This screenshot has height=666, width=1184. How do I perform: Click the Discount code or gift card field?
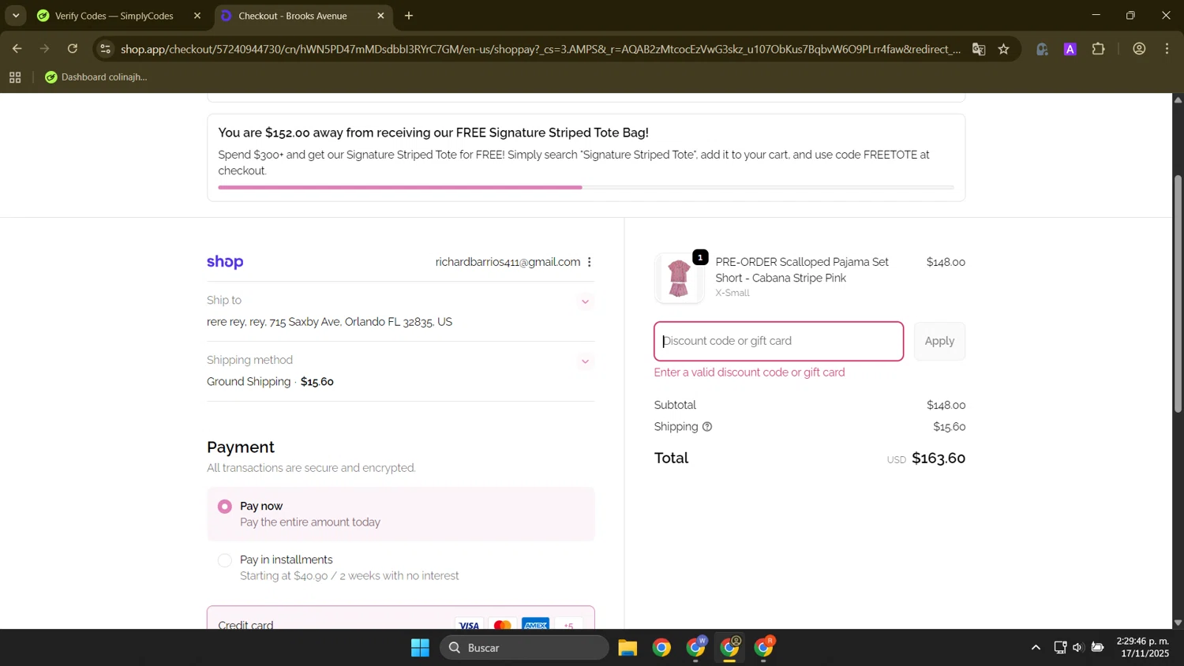[778, 342]
